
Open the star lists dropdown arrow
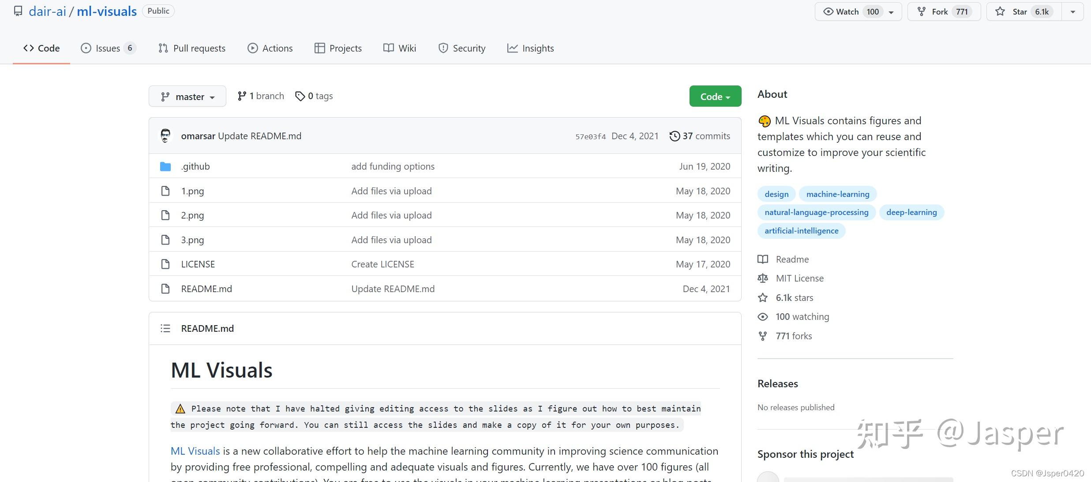pyautogui.click(x=1072, y=12)
